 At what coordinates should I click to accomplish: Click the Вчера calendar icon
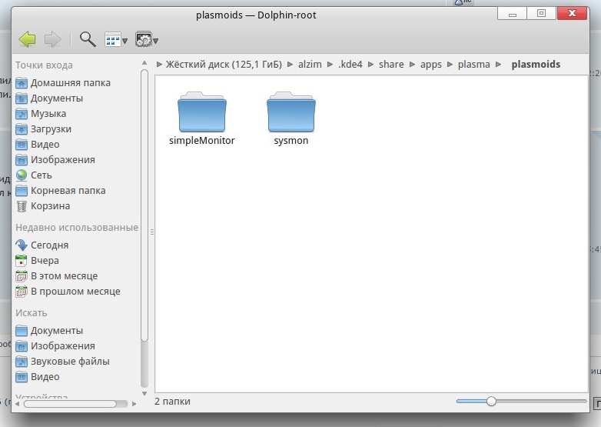tap(22, 261)
